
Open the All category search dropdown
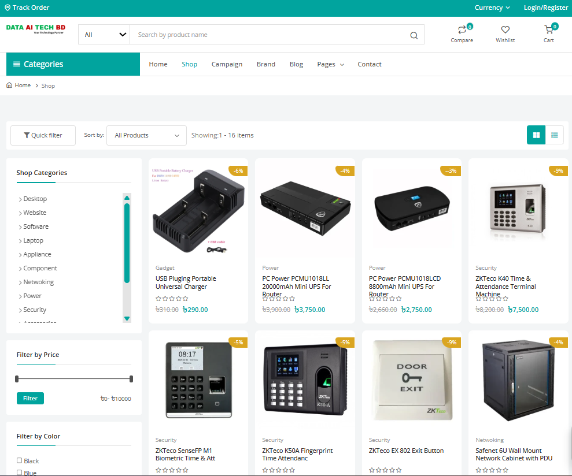[104, 35]
